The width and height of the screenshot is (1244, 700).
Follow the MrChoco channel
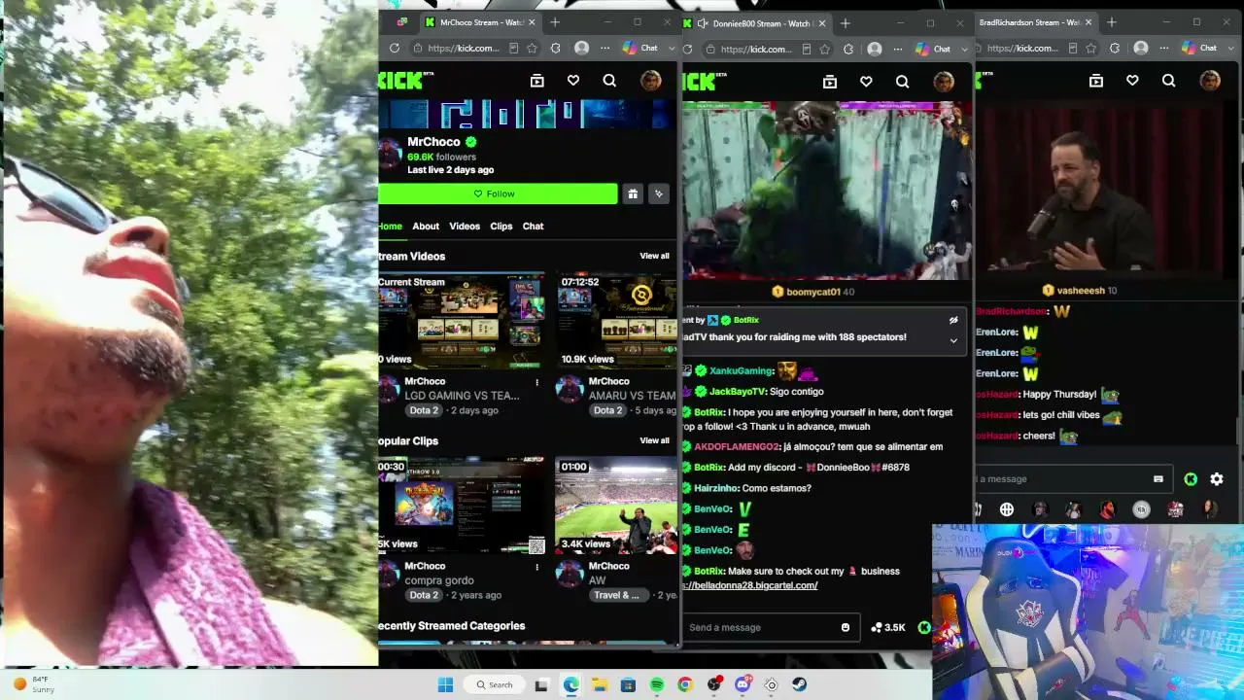498,193
